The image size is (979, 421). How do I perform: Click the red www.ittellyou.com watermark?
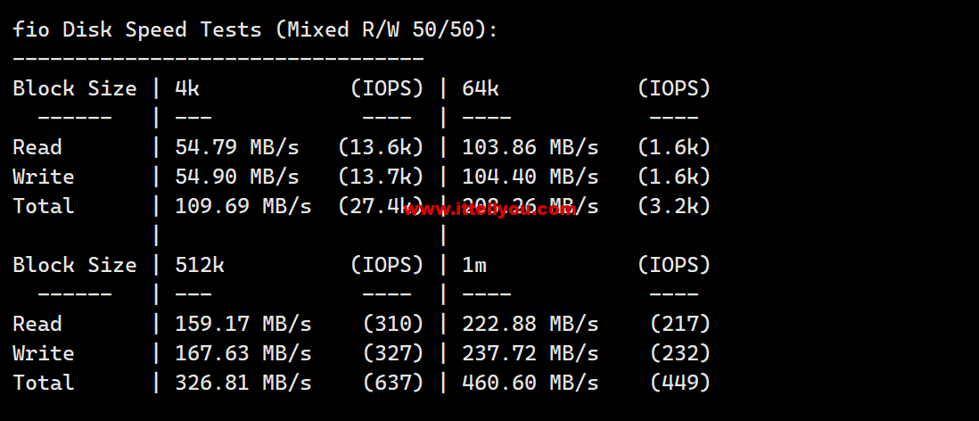[x=490, y=210]
